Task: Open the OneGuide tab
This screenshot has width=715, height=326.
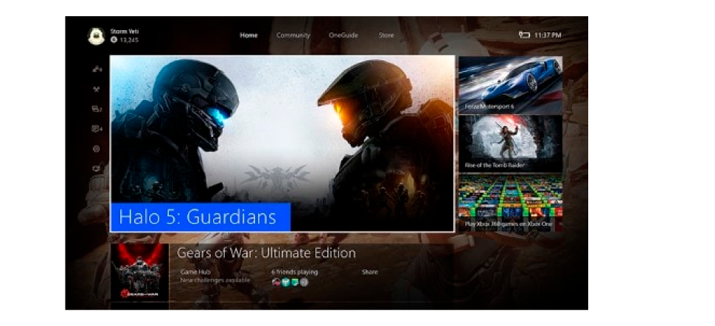Action: point(343,35)
